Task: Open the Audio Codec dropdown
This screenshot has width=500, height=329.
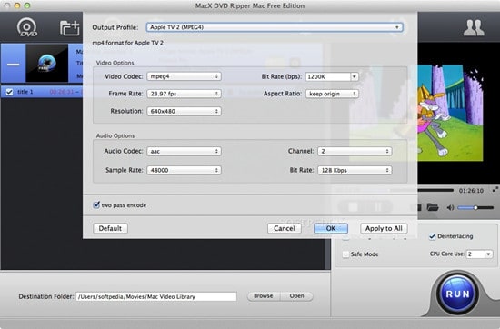Action: pos(184,151)
